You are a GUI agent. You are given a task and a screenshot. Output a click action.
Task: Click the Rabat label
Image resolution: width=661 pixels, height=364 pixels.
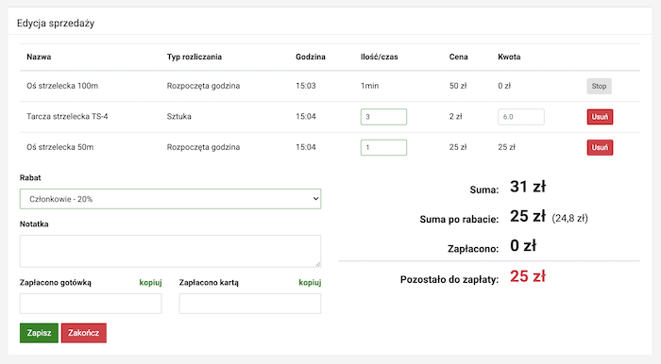point(30,177)
